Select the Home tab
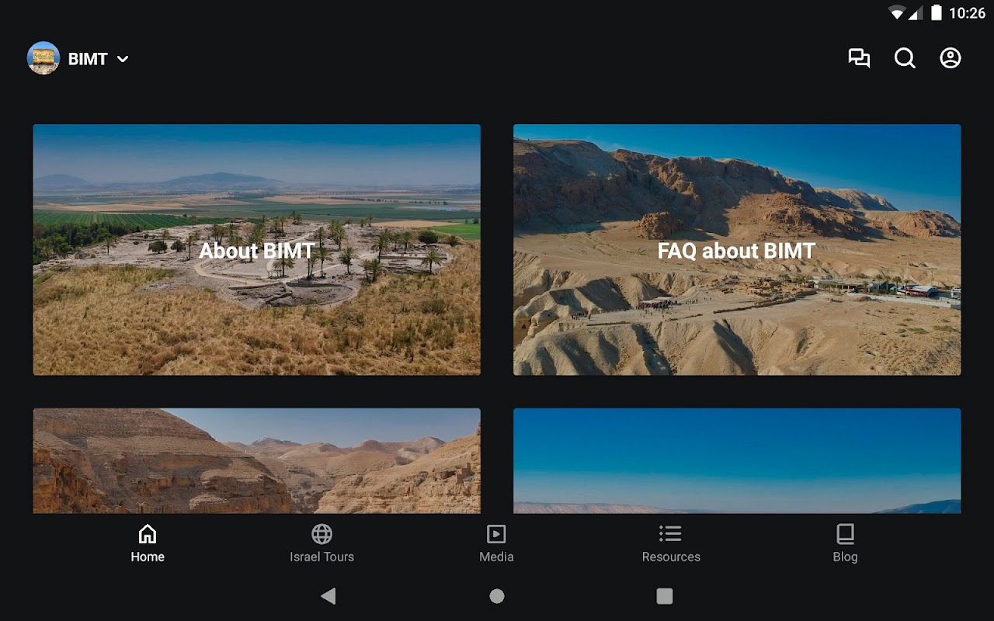 pos(148,543)
